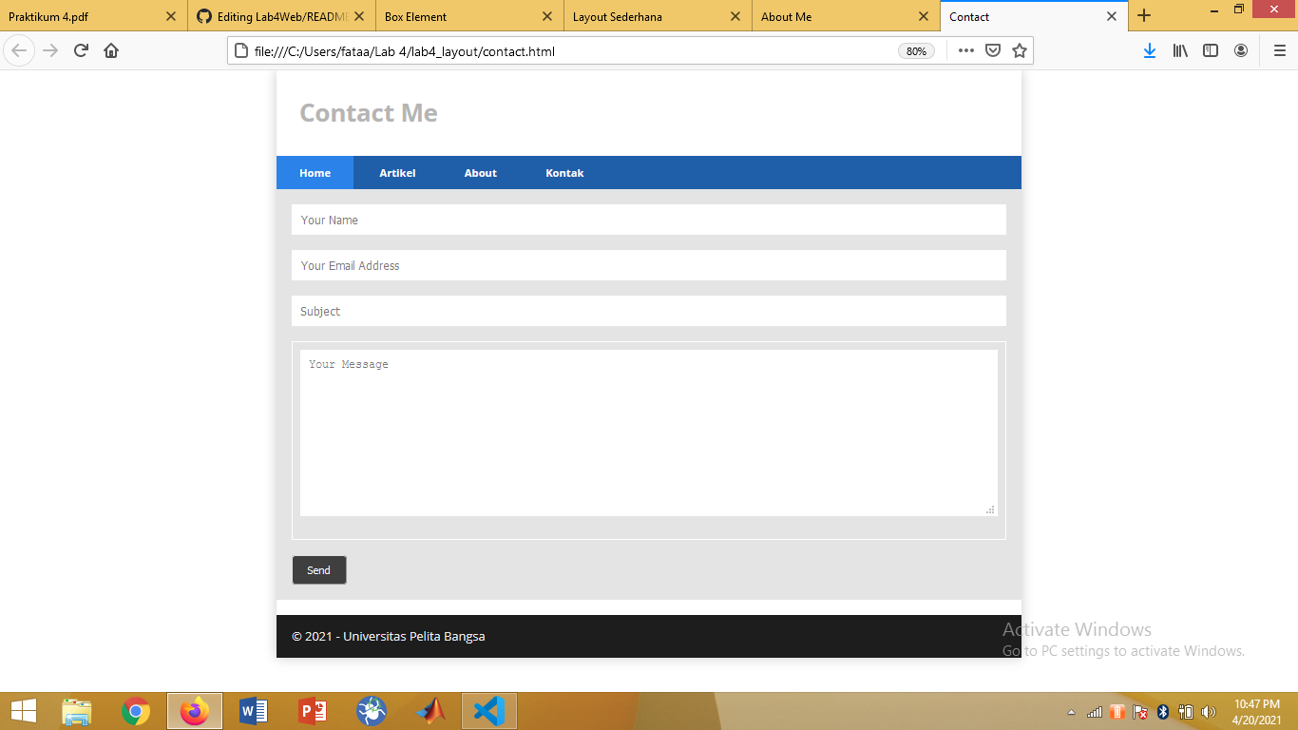The width and height of the screenshot is (1298, 730).
Task: Open the main hamburger menu
Action: pos(1278,50)
